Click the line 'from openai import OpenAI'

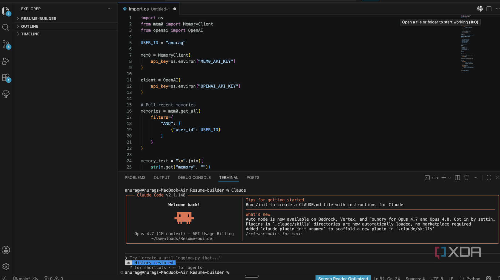[x=172, y=30]
